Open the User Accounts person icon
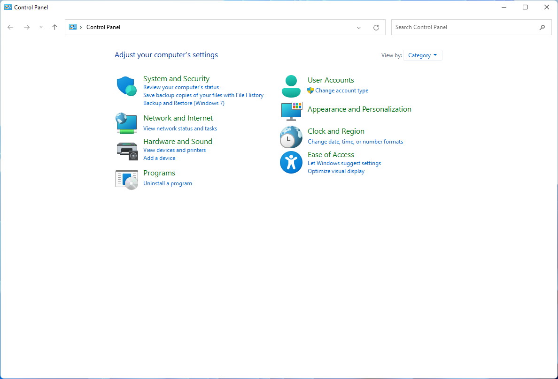 click(x=291, y=86)
